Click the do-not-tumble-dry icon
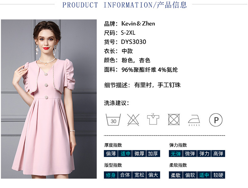This screenshot has height=188, width=248. tap(174, 119)
